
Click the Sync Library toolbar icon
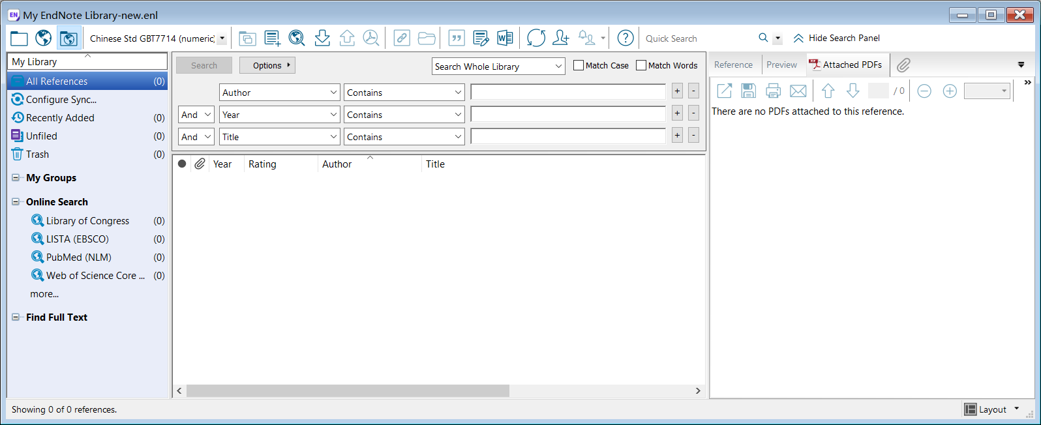(x=536, y=38)
